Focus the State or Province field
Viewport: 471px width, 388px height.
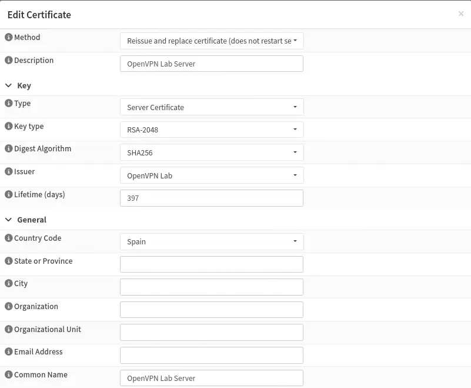[x=212, y=264]
